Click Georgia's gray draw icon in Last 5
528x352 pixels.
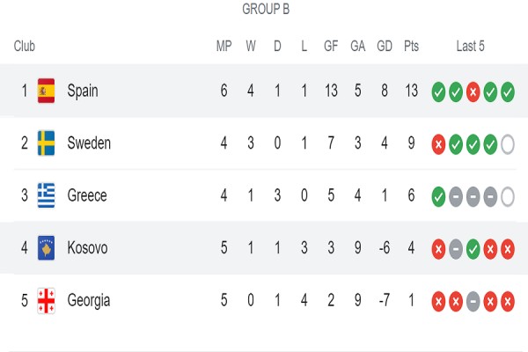pyautogui.click(x=473, y=302)
